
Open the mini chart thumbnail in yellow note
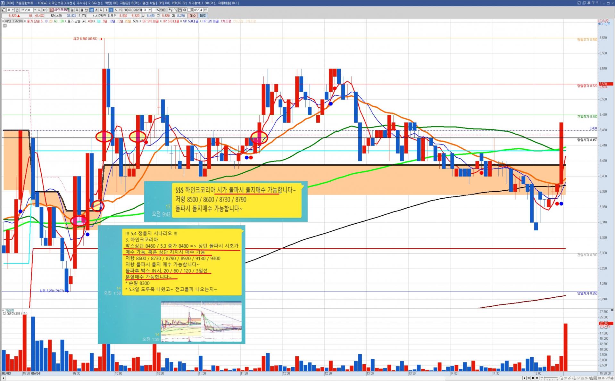pos(201,321)
